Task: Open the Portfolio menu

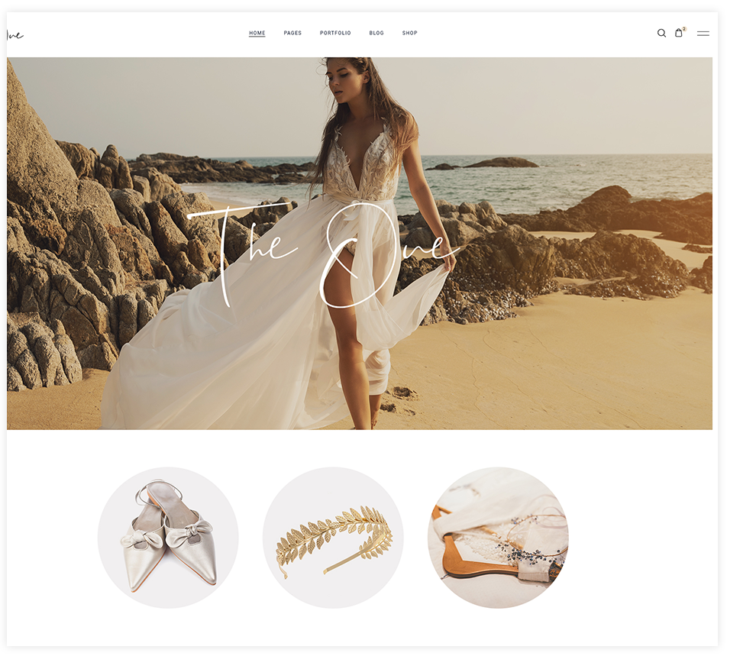Action: pyautogui.click(x=335, y=33)
